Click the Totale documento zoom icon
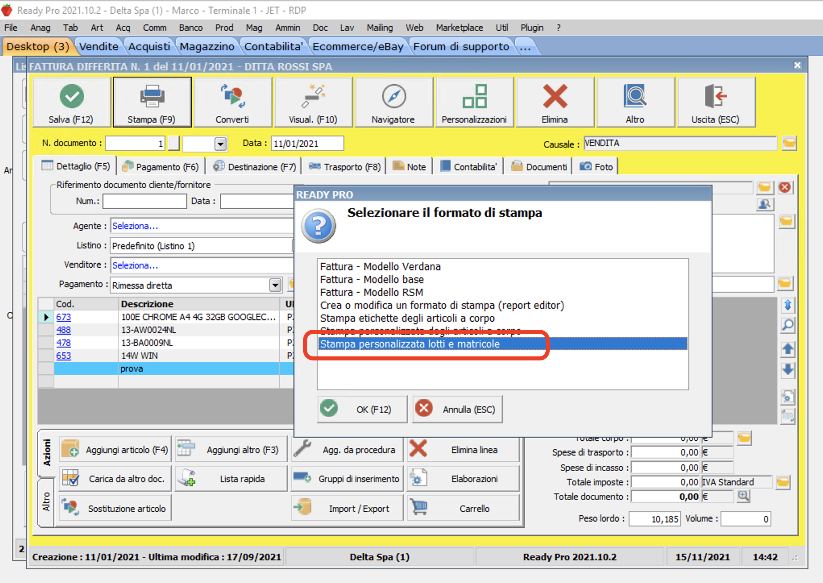 pos(744,496)
